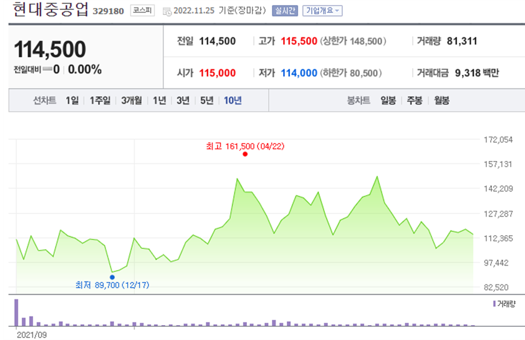Click the 거래량 value 81,311
The width and height of the screenshot is (525, 340).
(462, 41)
